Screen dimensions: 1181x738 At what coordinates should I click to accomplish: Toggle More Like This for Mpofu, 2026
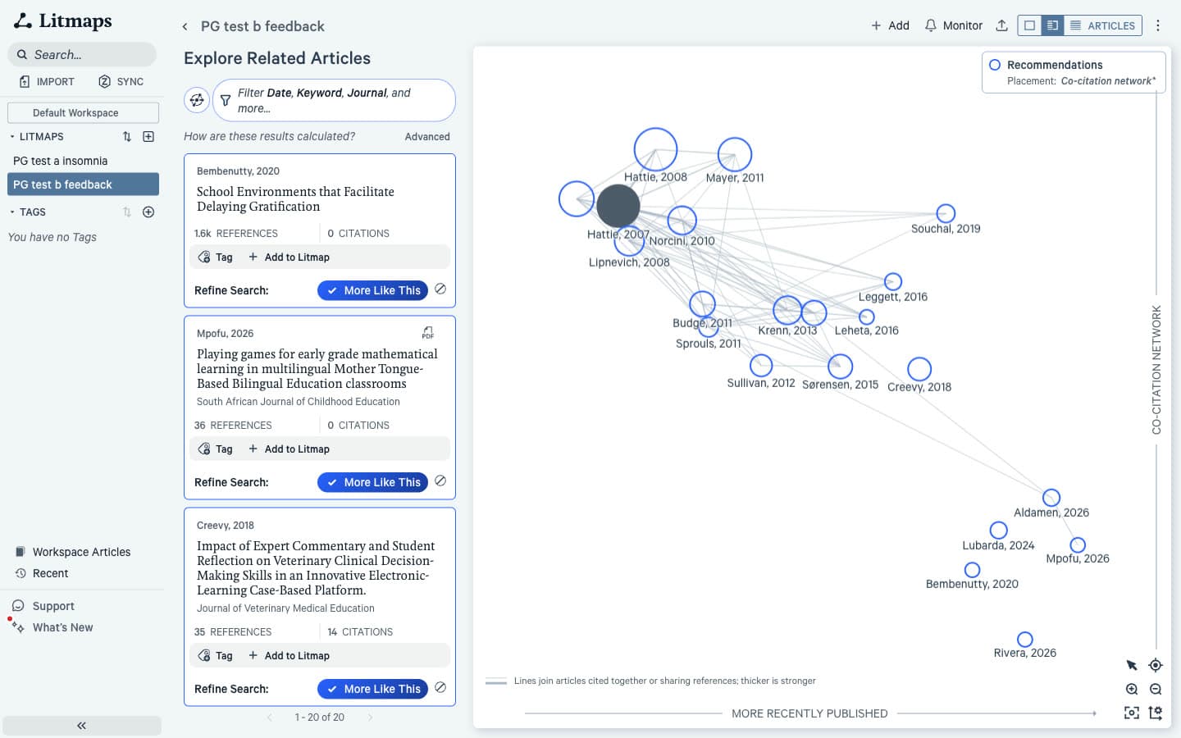click(373, 482)
